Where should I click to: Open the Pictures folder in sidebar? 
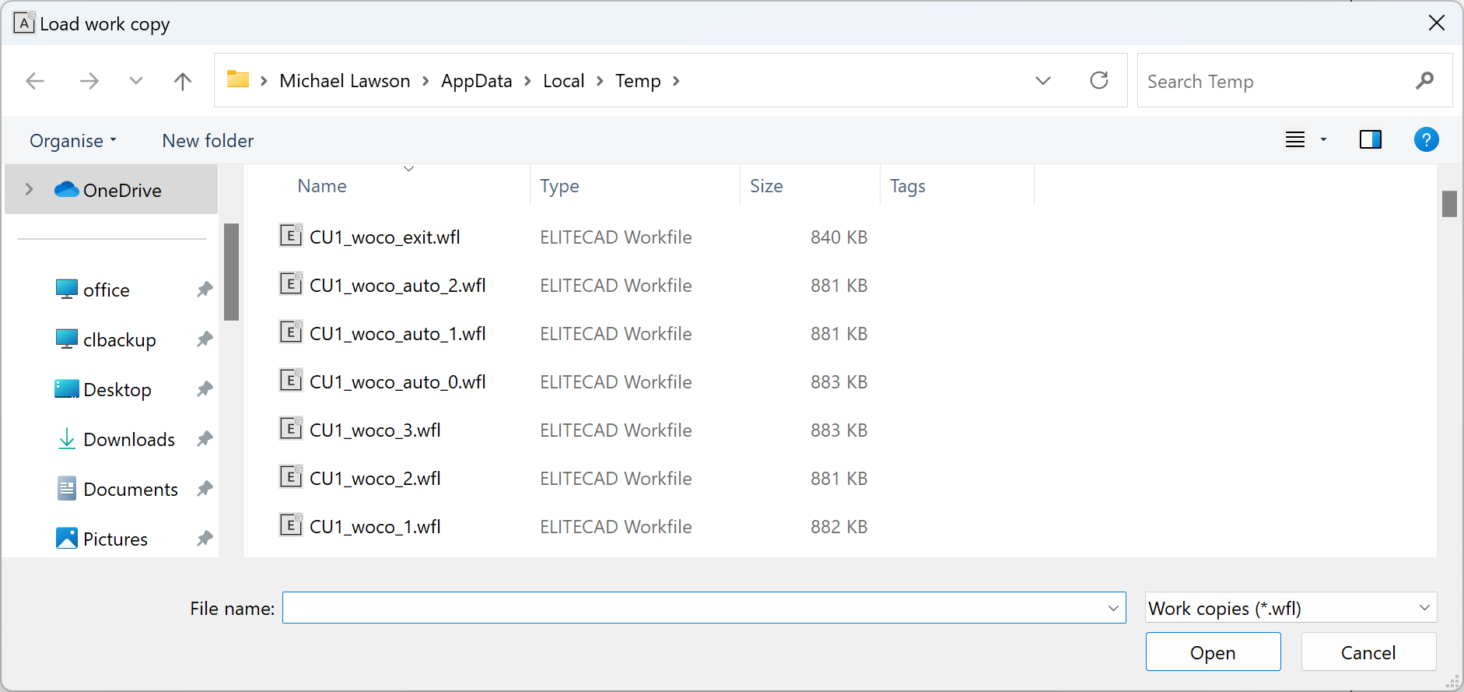pos(115,539)
